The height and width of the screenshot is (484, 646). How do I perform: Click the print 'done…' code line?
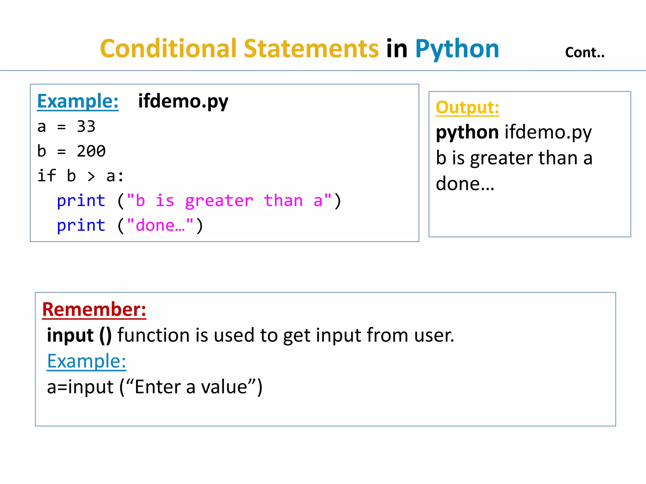(130, 226)
